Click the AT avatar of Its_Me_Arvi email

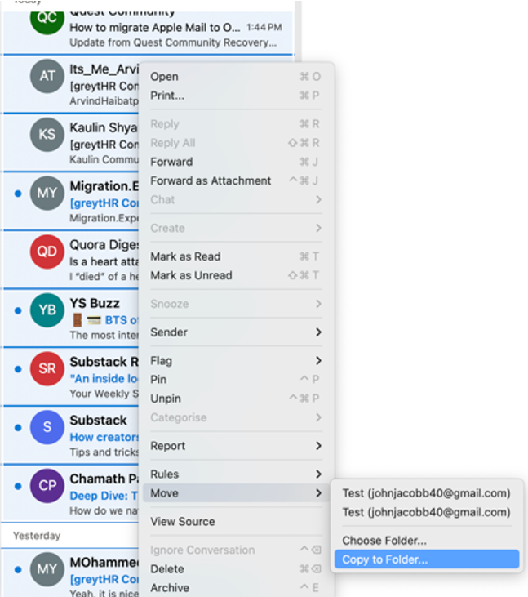(x=47, y=76)
